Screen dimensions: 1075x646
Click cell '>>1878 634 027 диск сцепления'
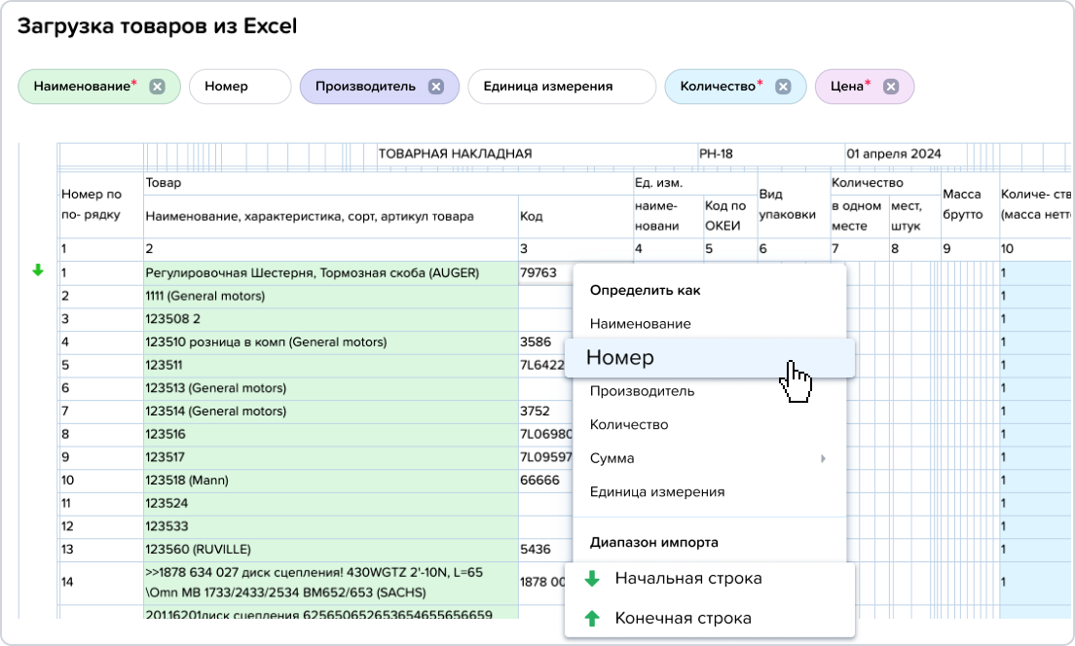(330, 583)
